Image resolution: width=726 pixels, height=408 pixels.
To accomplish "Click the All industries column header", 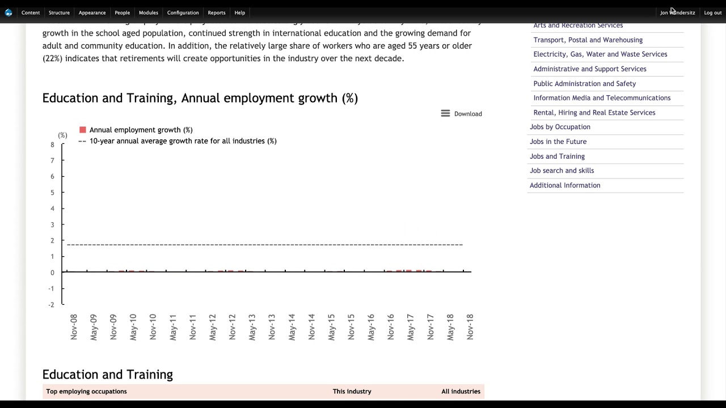I will coord(461,392).
